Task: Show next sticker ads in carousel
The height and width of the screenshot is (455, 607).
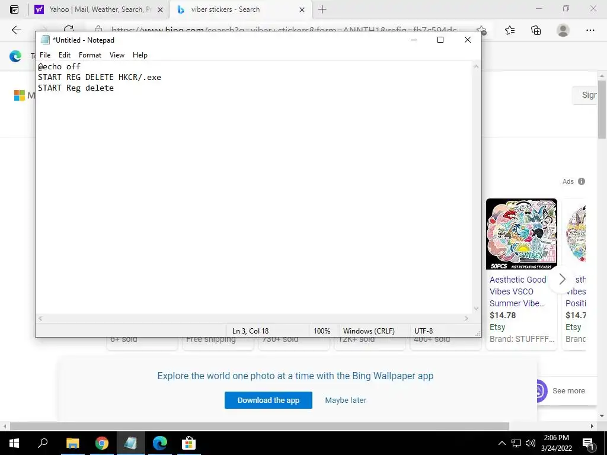Action: coord(562,279)
